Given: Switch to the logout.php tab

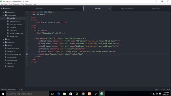Looking at the screenshot, I should click(156, 9).
